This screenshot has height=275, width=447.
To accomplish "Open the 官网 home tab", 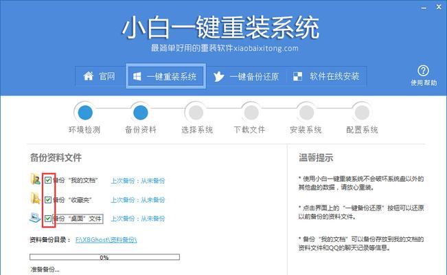I will tap(100, 76).
